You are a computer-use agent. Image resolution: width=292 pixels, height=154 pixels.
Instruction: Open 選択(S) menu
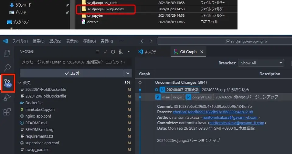pos(55,41)
